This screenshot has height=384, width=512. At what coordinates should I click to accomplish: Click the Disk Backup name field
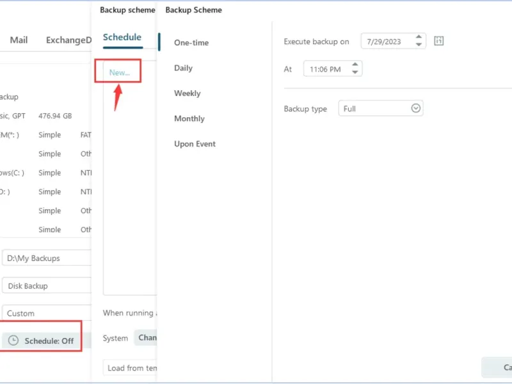pyautogui.click(x=46, y=286)
